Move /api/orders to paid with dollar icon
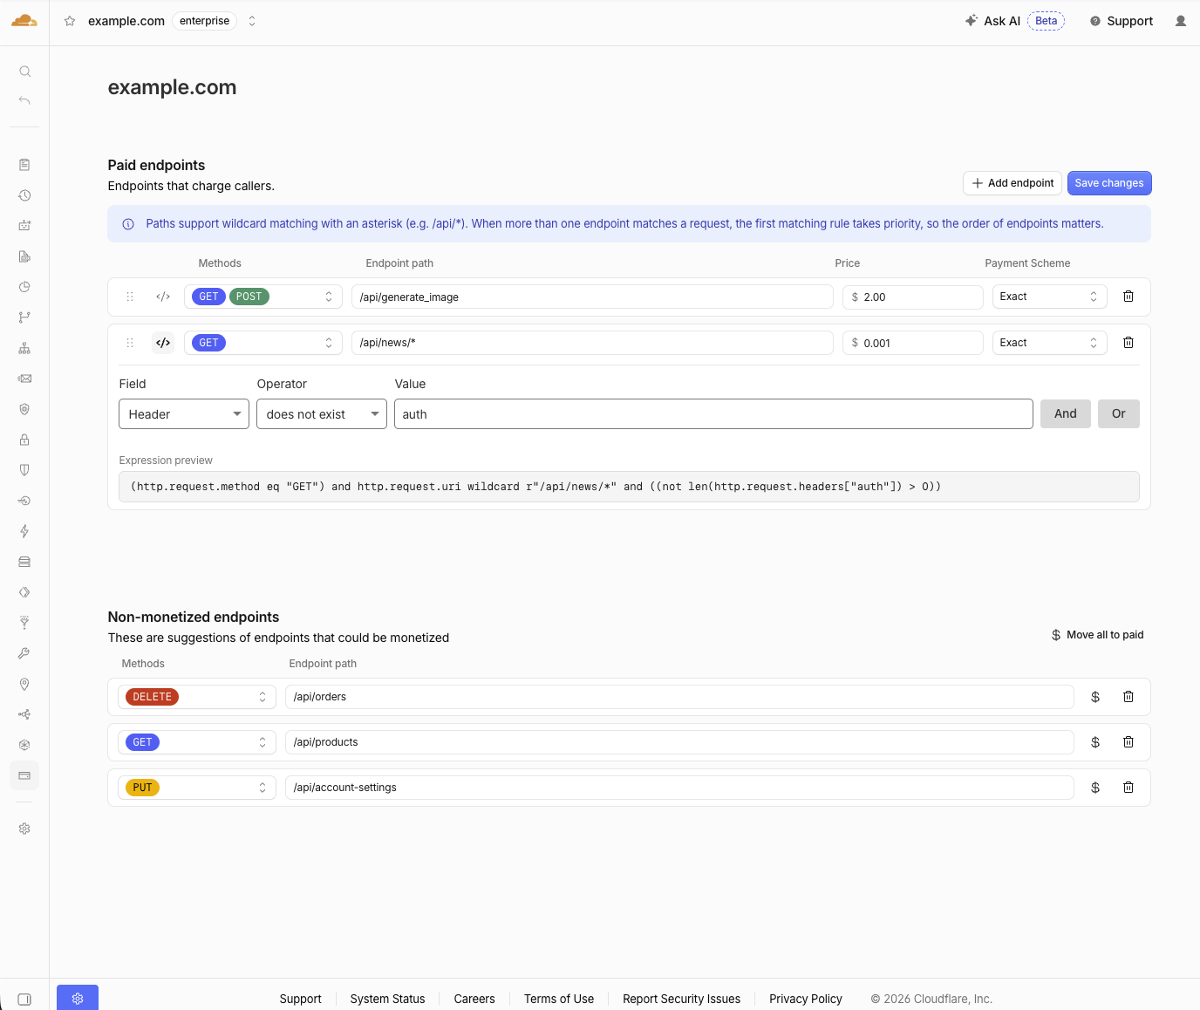Viewport: 1200px width, 1010px height. click(1095, 697)
